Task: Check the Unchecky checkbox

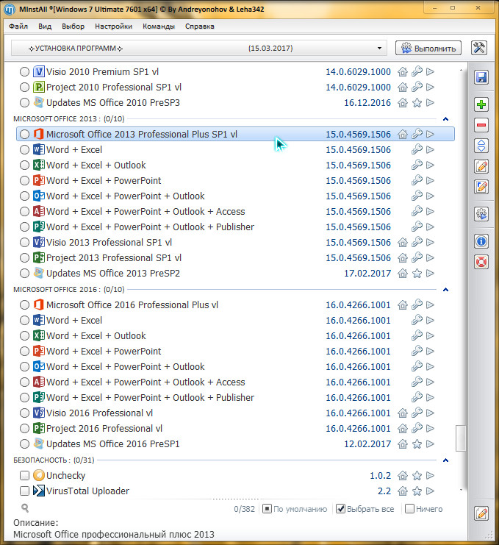Action: [24, 475]
